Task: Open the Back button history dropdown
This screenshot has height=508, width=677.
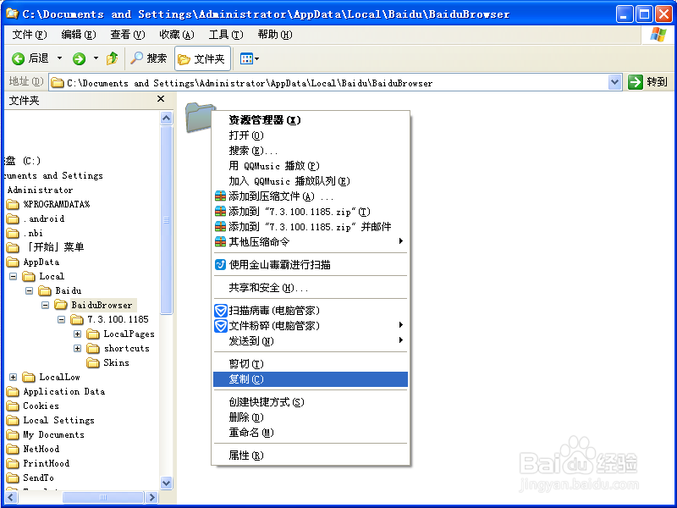Action: pos(59,58)
